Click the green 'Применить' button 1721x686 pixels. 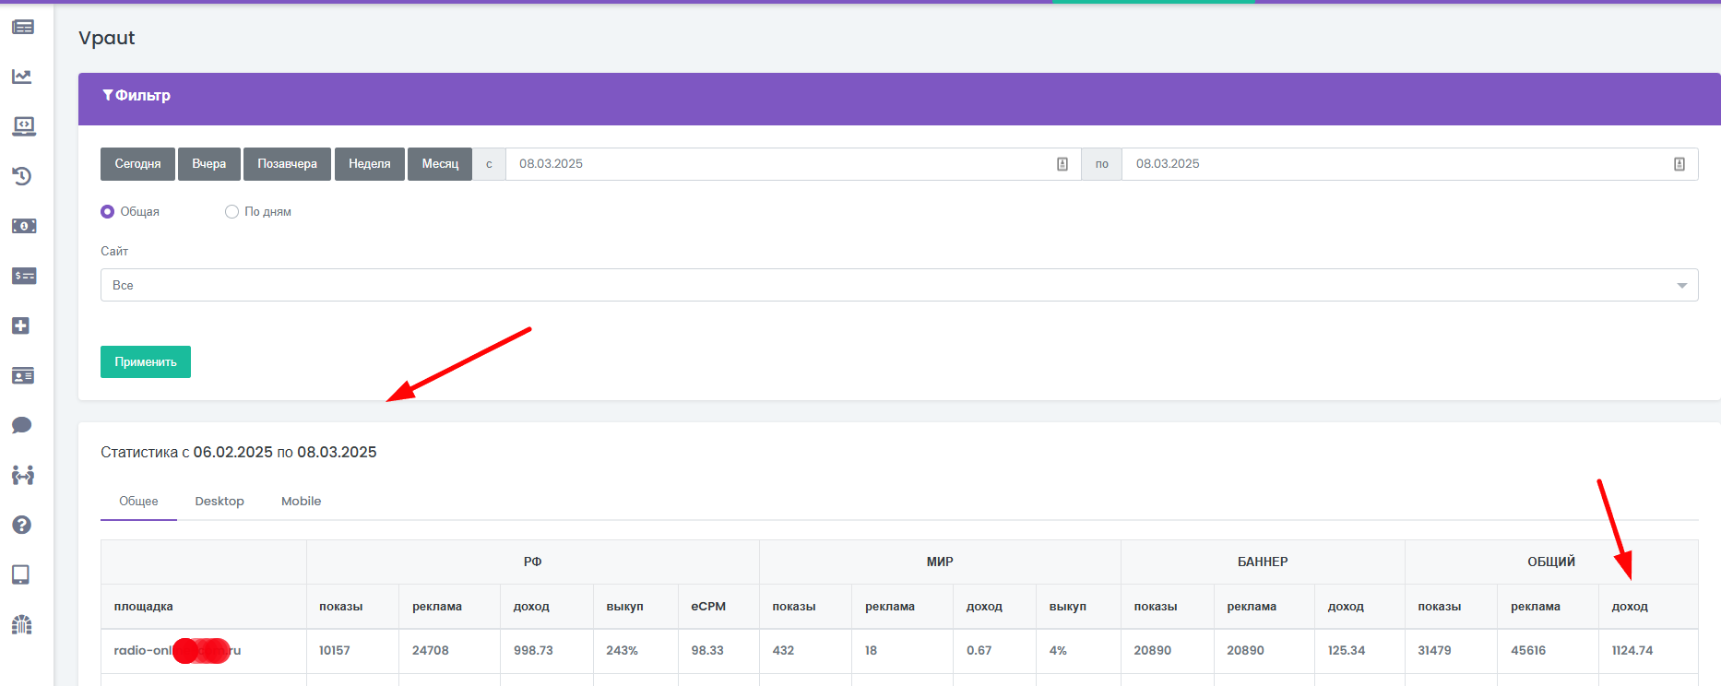pyautogui.click(x=146, y=362)
